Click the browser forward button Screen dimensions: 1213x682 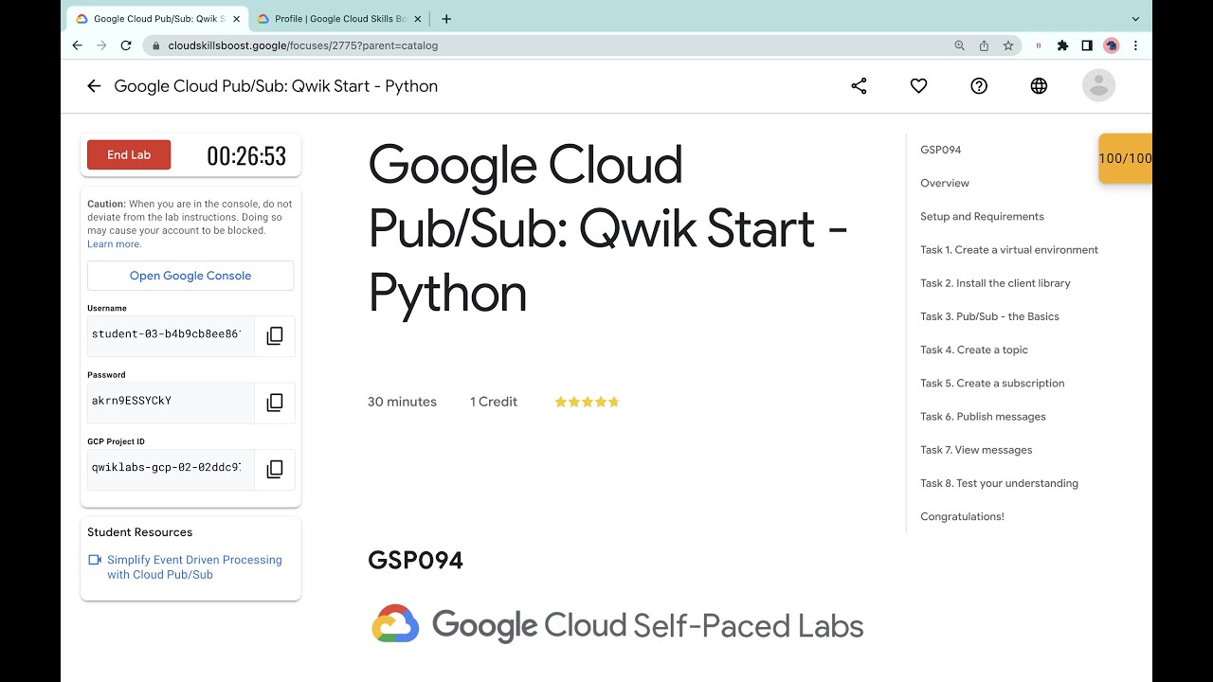tap(101, 45)
